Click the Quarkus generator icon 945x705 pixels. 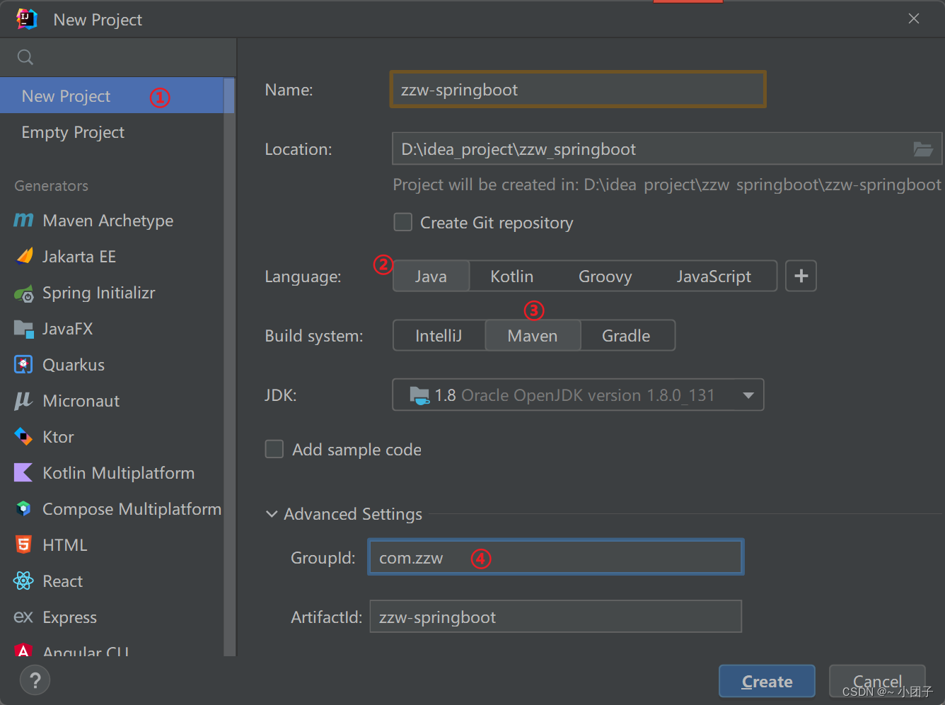pyautogui.click(x=23, y=365)
